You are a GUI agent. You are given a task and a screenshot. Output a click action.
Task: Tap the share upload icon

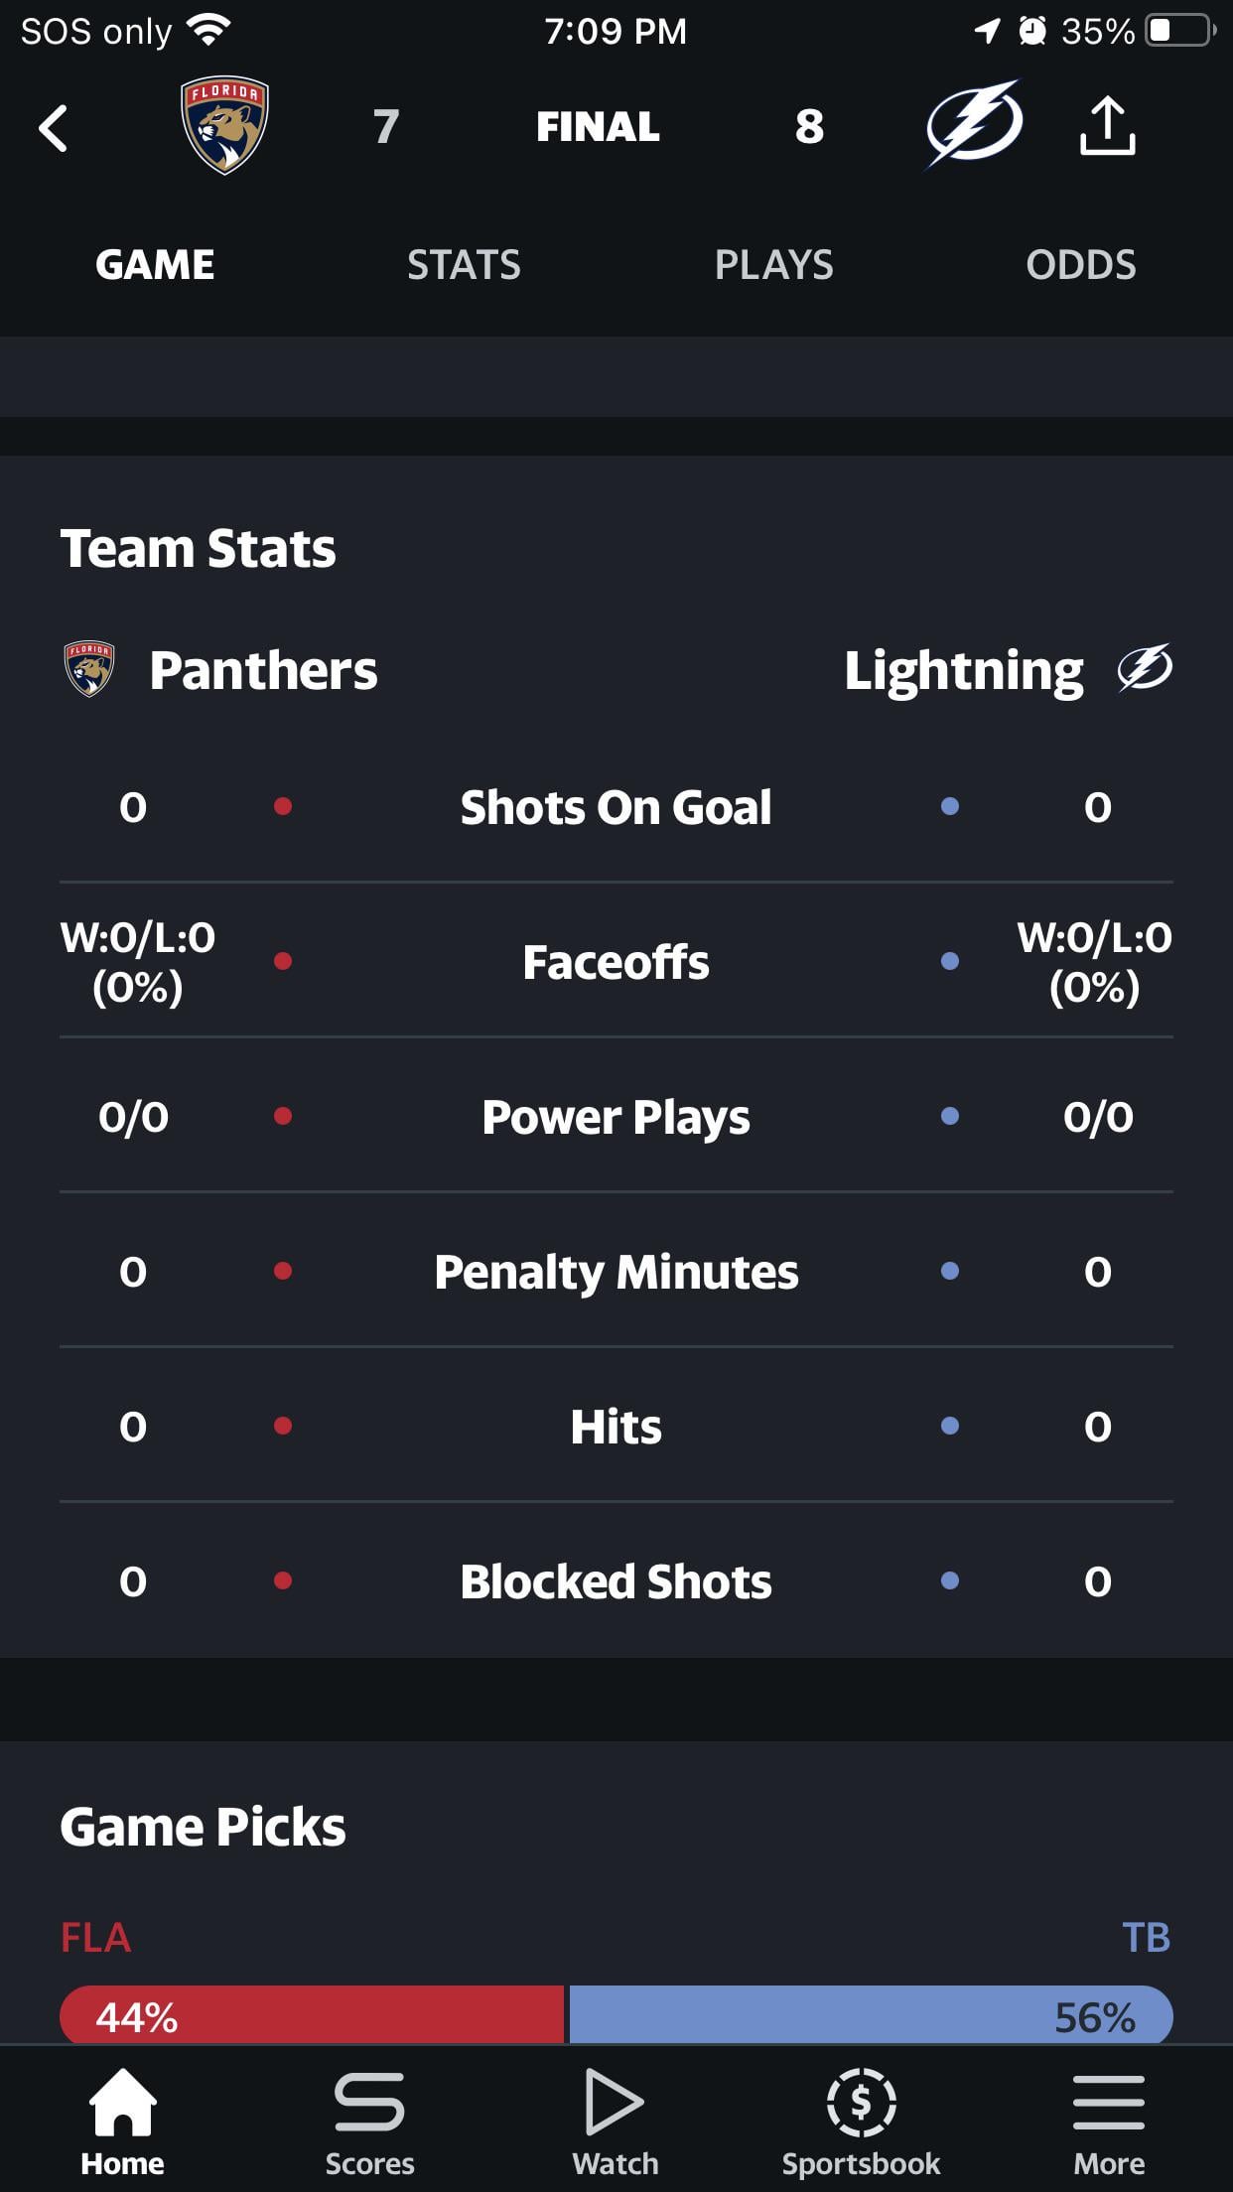pyautogui.click(x=1107, y=126)
